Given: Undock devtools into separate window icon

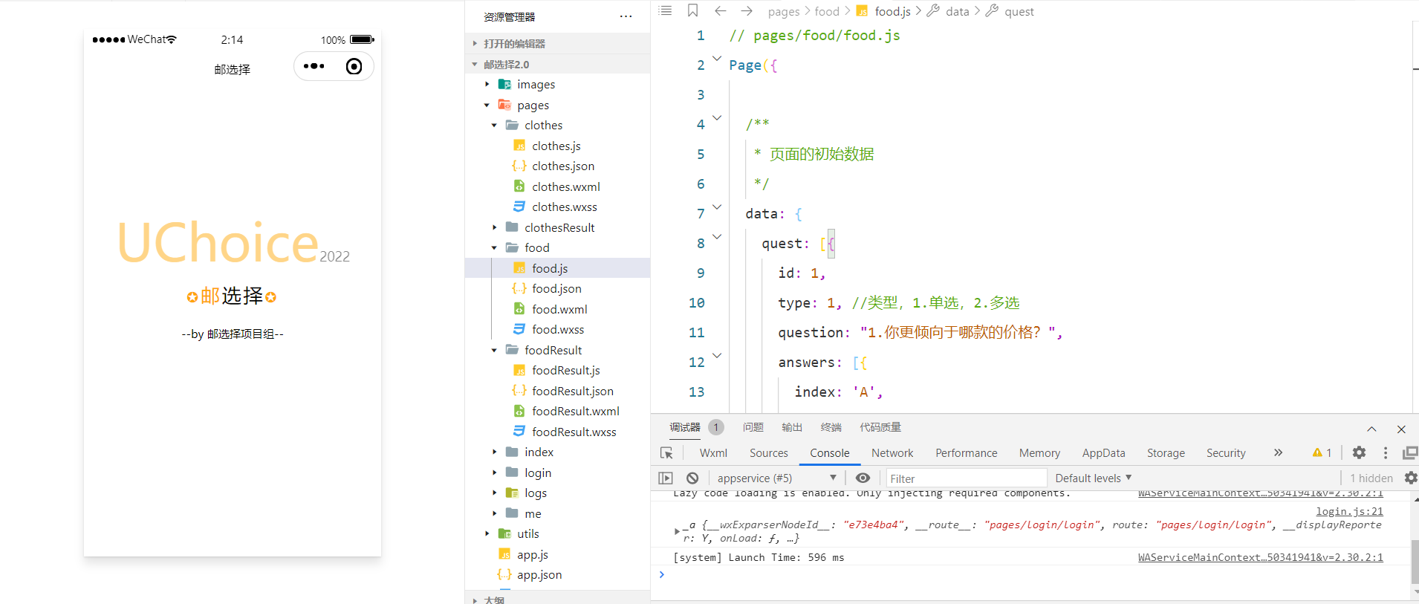Looking at the screenshot, I should [1409, 452].
